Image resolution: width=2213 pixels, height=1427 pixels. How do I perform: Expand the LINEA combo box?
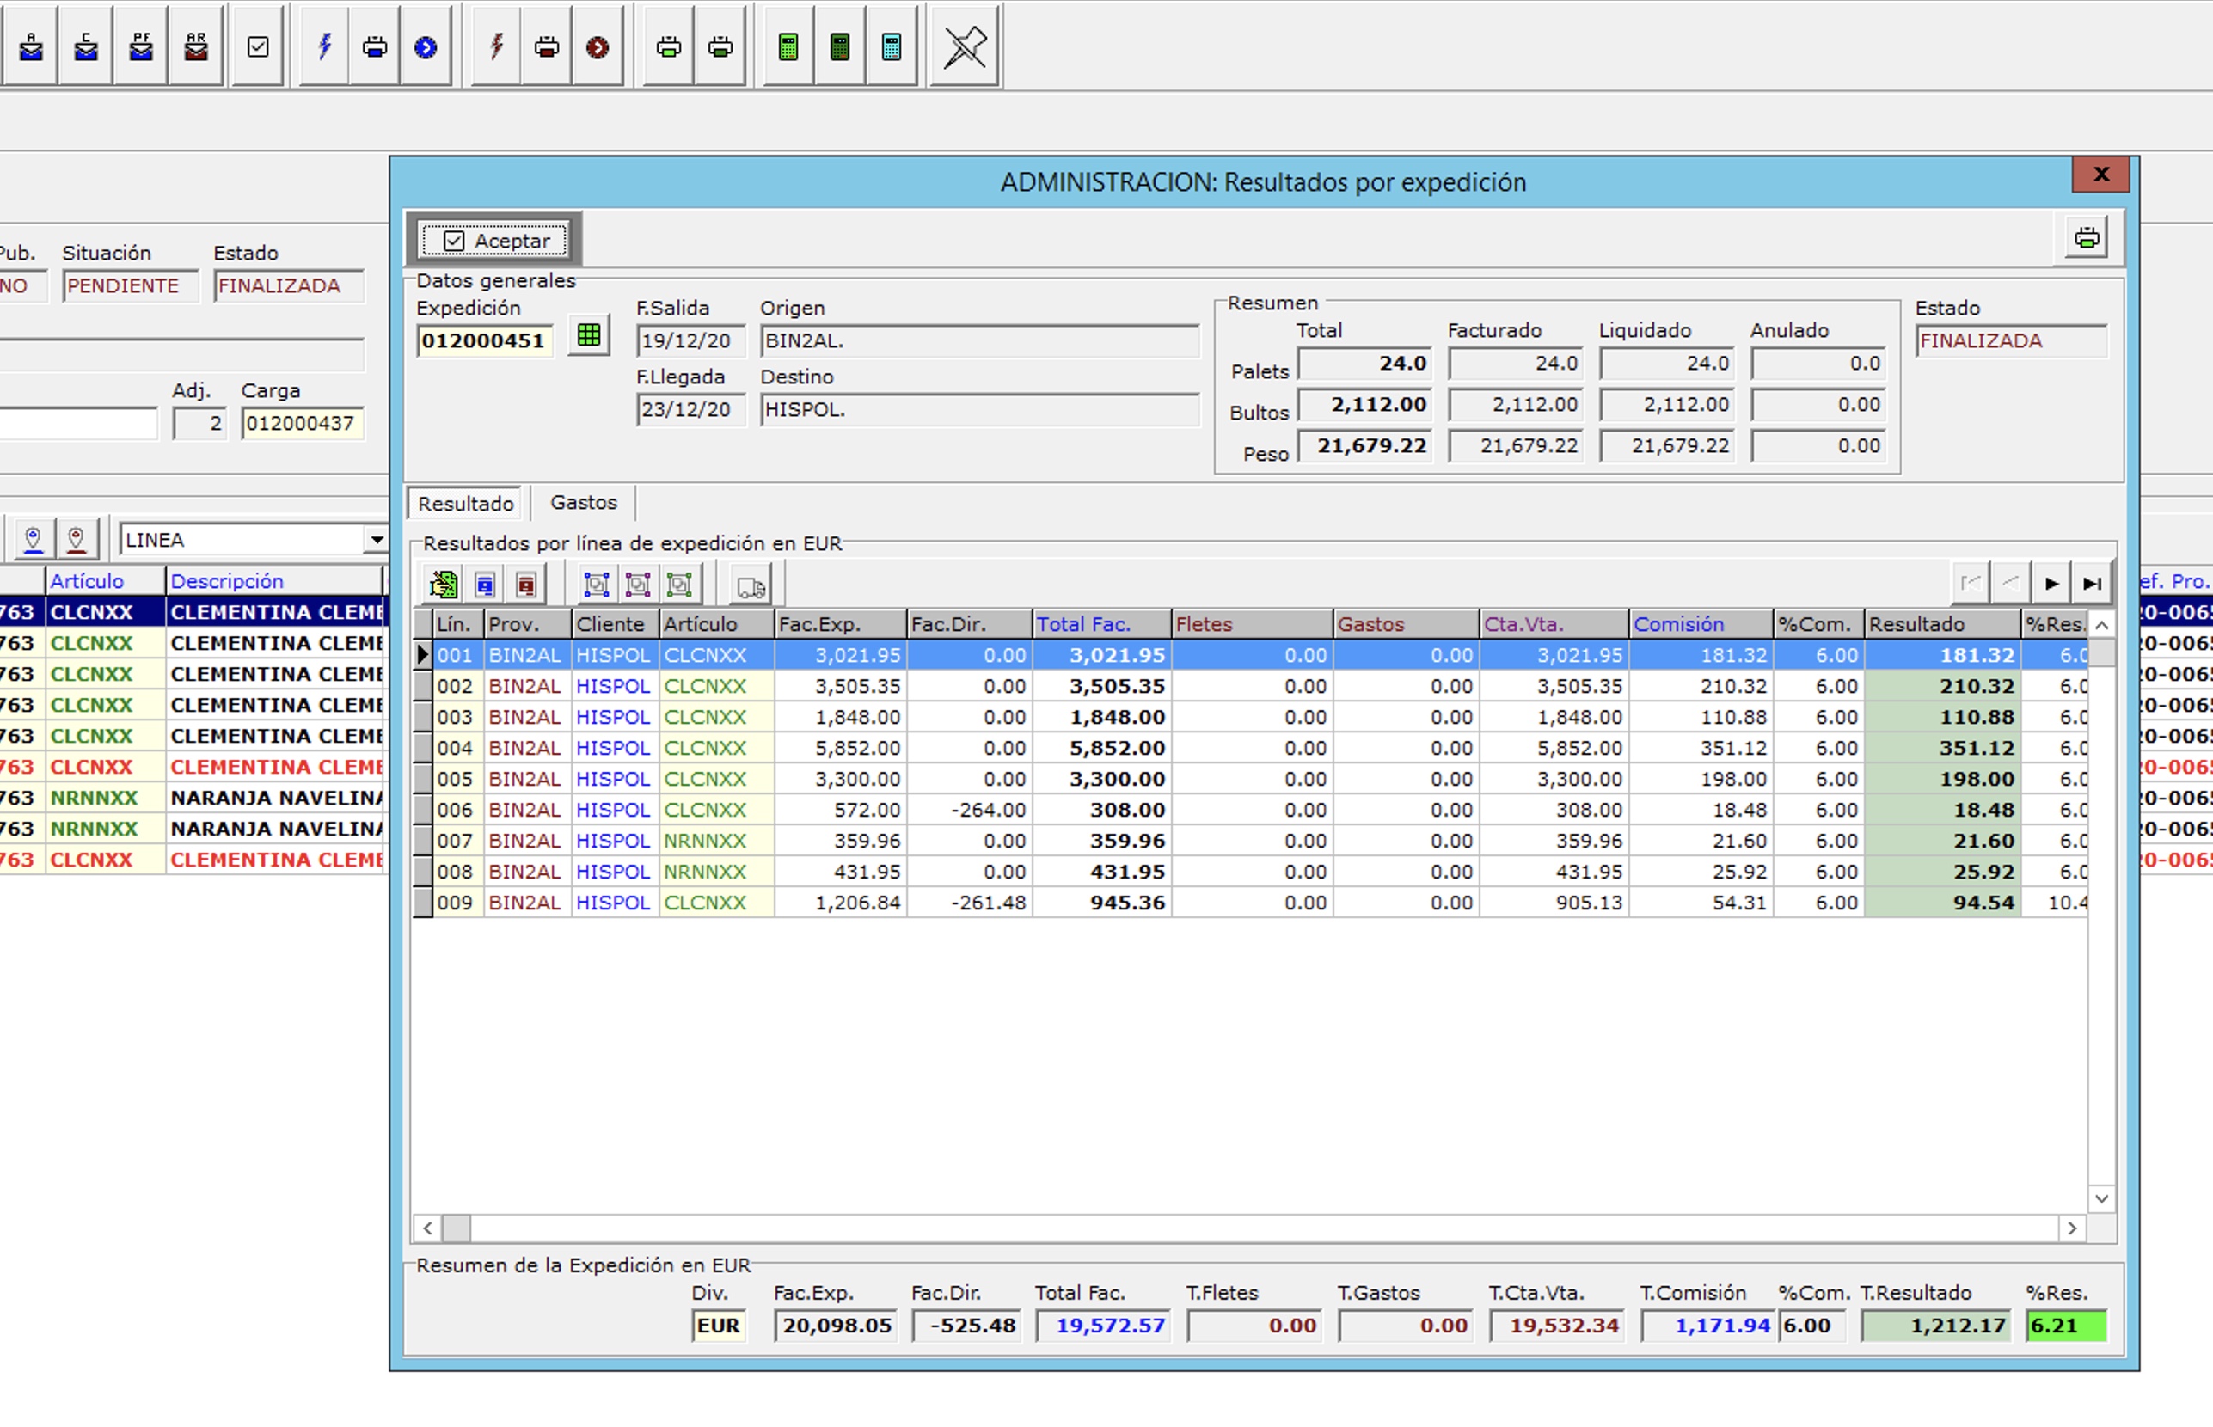pos(376,539)
